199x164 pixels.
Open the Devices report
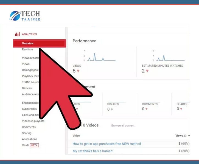point(27,88)
